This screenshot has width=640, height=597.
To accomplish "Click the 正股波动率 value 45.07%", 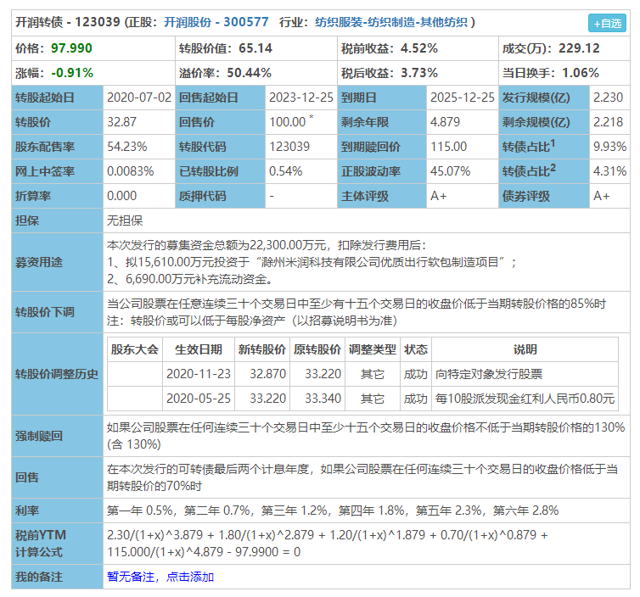I will click(450, 171).
